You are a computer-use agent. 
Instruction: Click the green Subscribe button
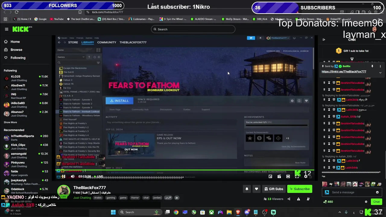(300, 189)
